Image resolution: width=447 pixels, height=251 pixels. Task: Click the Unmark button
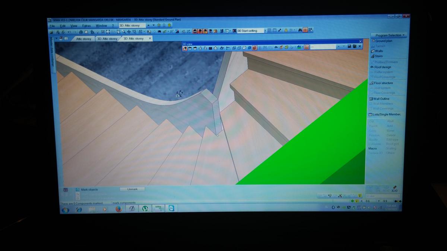[132, 189]
